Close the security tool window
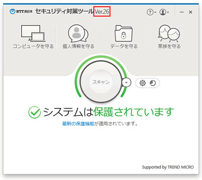Image resolution: width=202 pixels, height=180 pixels. (190, 12)
